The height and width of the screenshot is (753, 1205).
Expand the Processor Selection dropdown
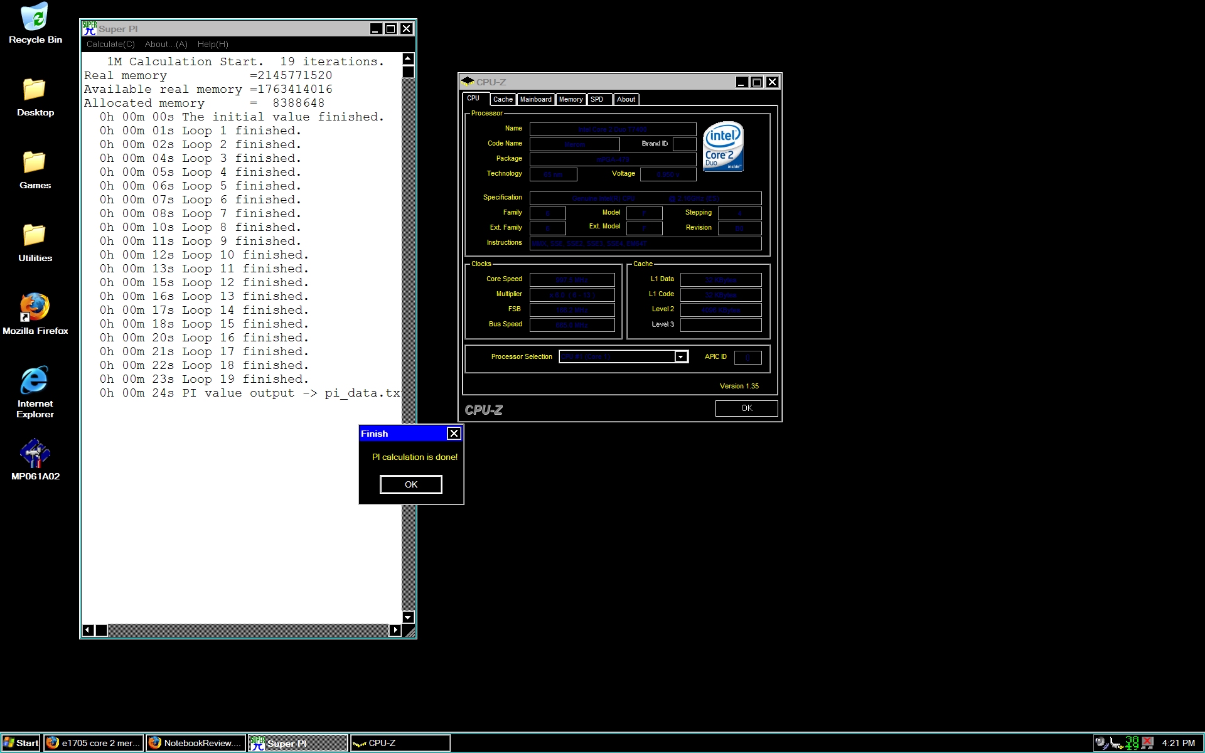click(680, 357)
